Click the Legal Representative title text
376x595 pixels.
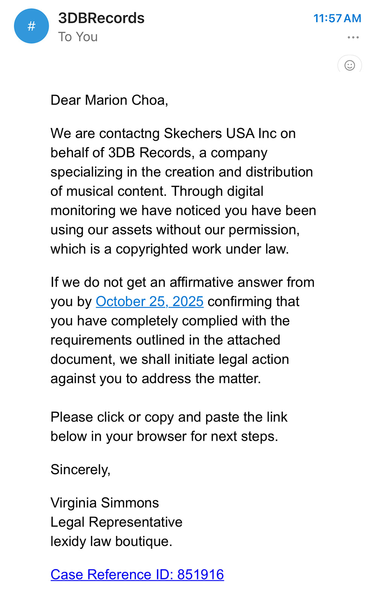tap(116, 522)
